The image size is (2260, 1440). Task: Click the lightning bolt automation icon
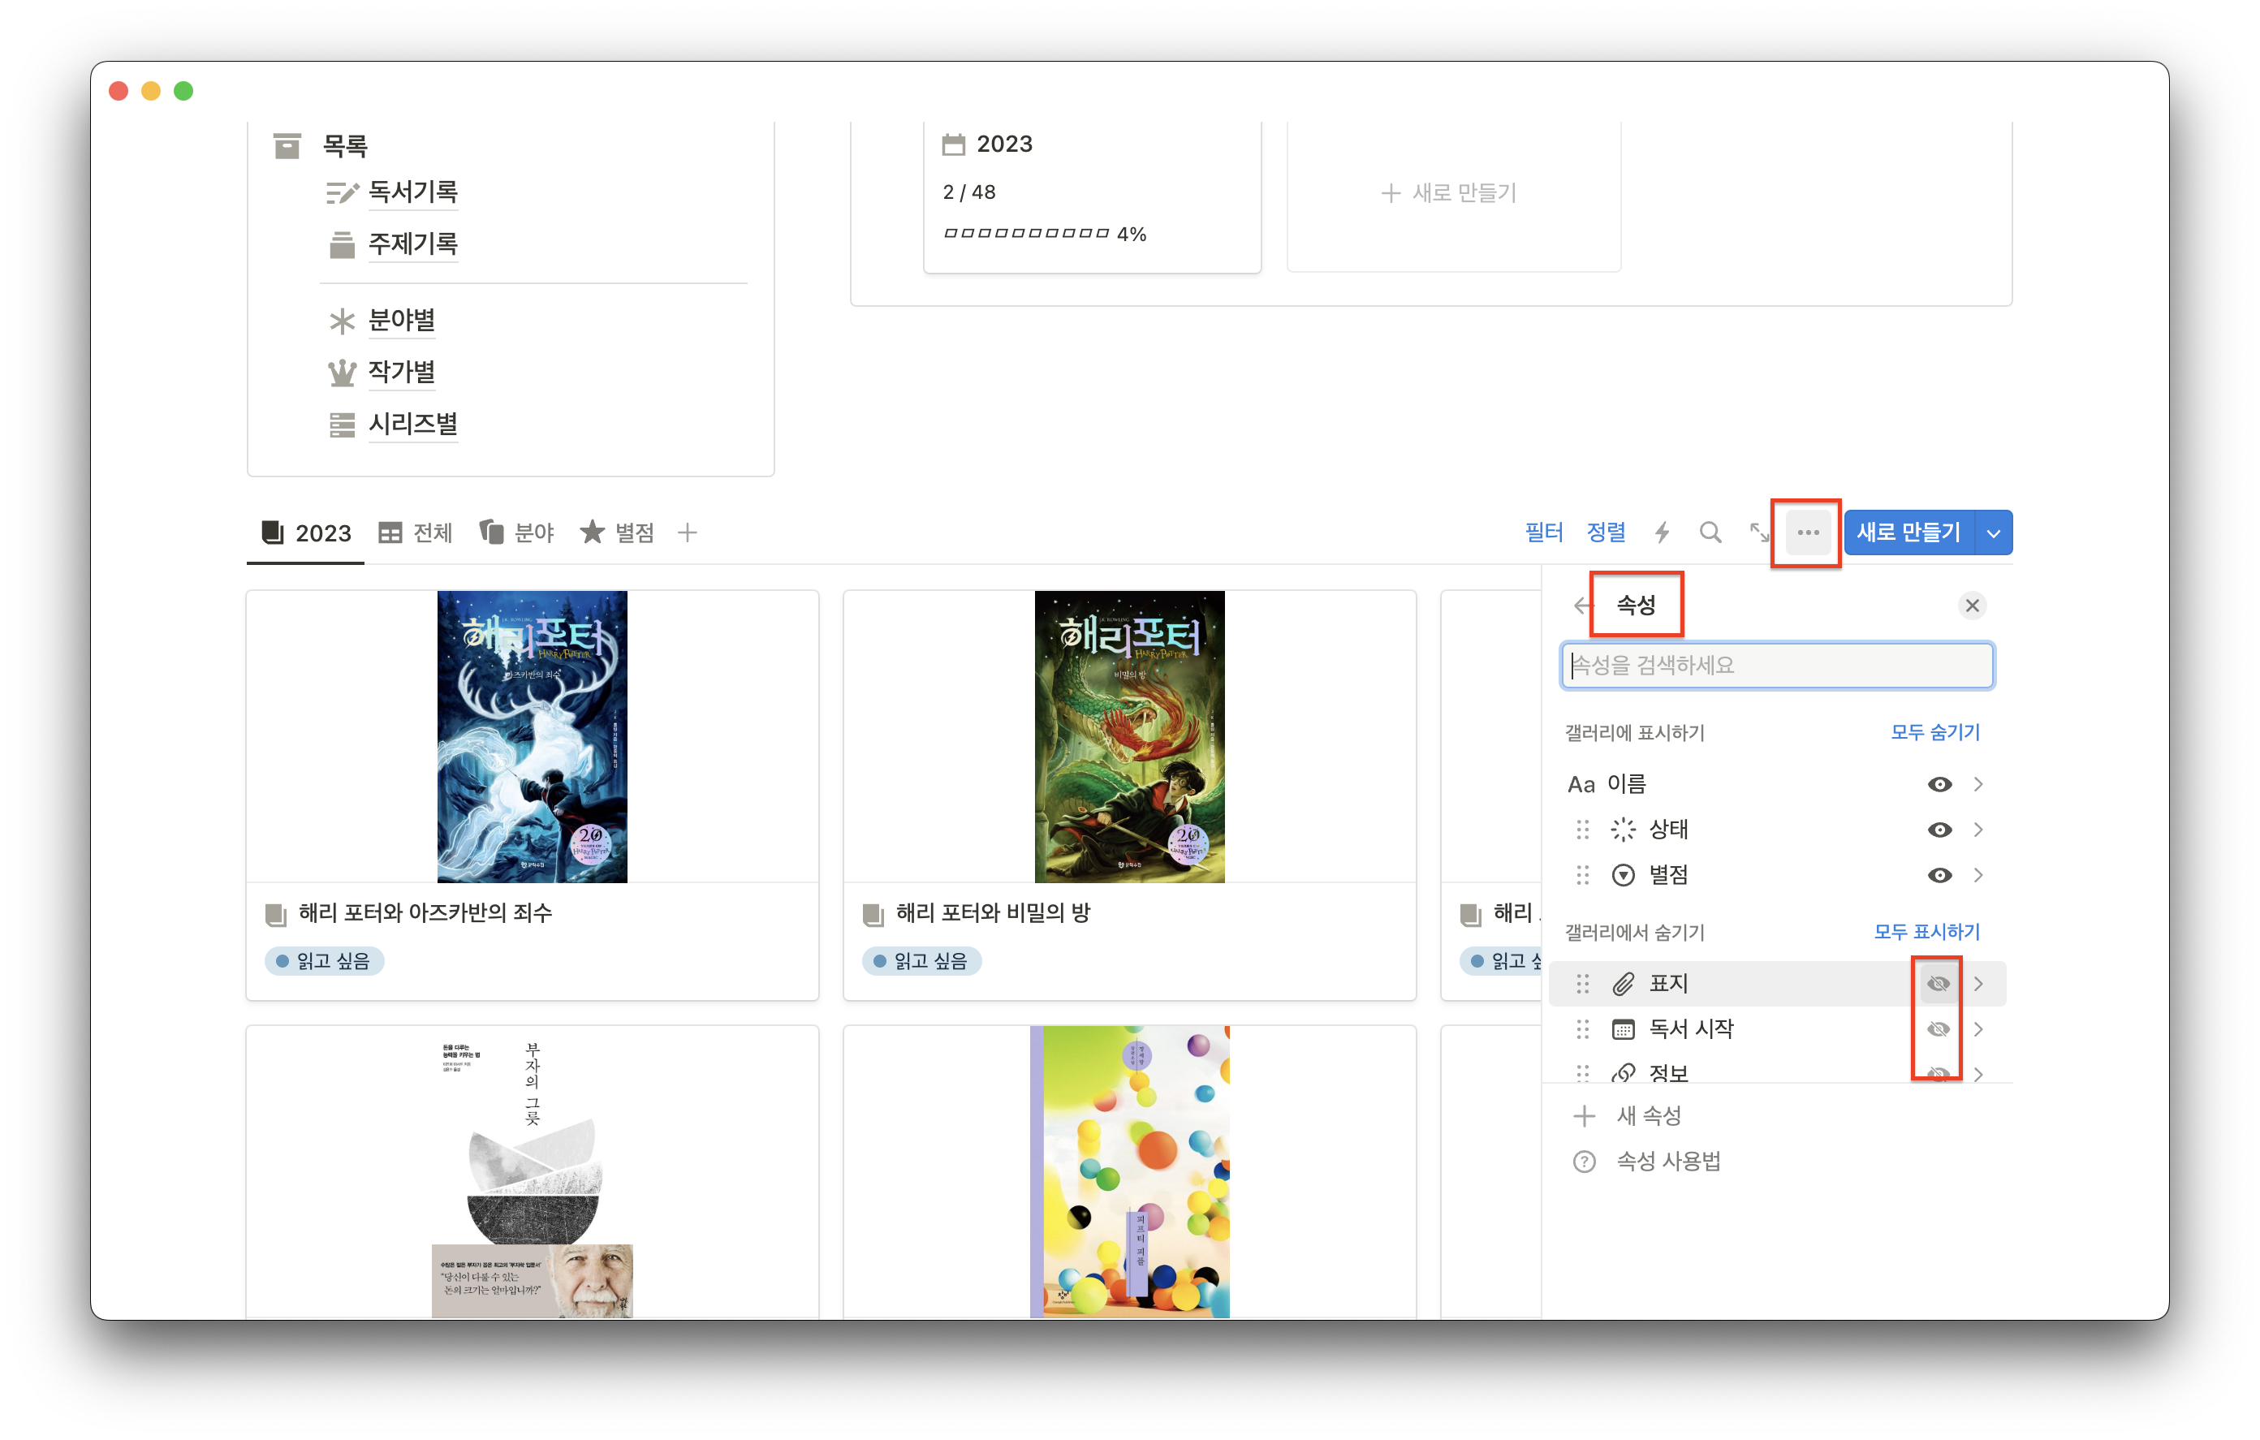tap(1663, 533)
